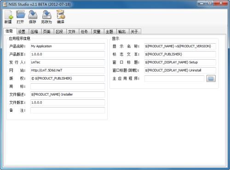Edit the 网站 URL field
Screen dimensions: 230x170
[x=68, y=70]
